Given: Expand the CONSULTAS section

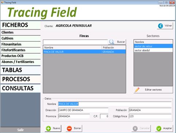Looking at the screenshot, I should [20, 88].
